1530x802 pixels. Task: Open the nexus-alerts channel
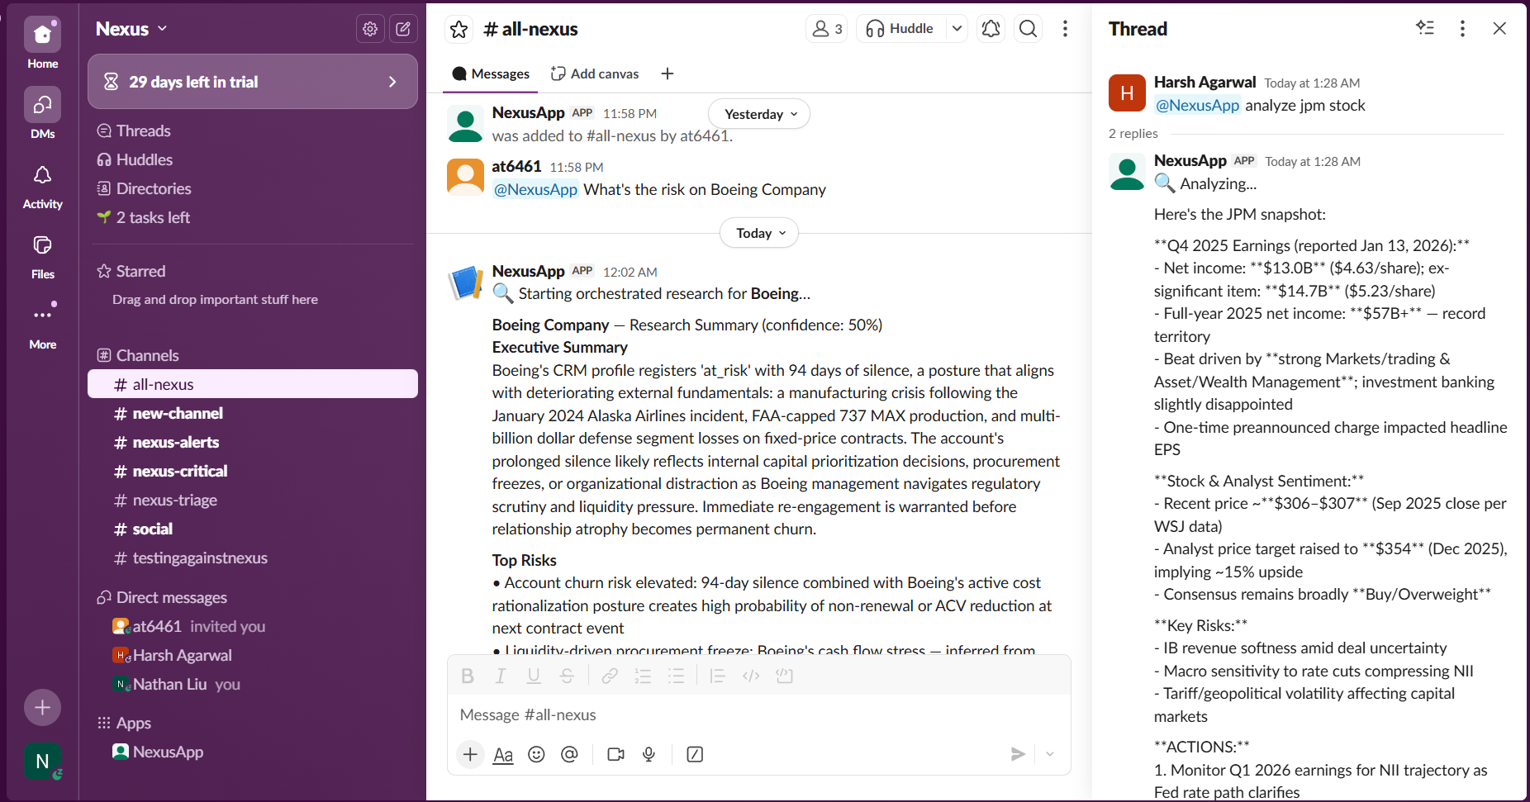[x=253, y=442]
